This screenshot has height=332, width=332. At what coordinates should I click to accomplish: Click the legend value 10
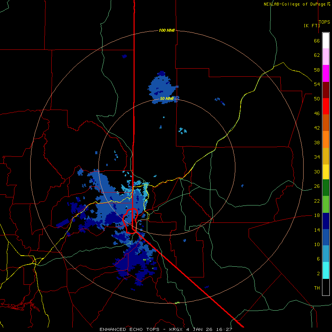pos(317,244)
